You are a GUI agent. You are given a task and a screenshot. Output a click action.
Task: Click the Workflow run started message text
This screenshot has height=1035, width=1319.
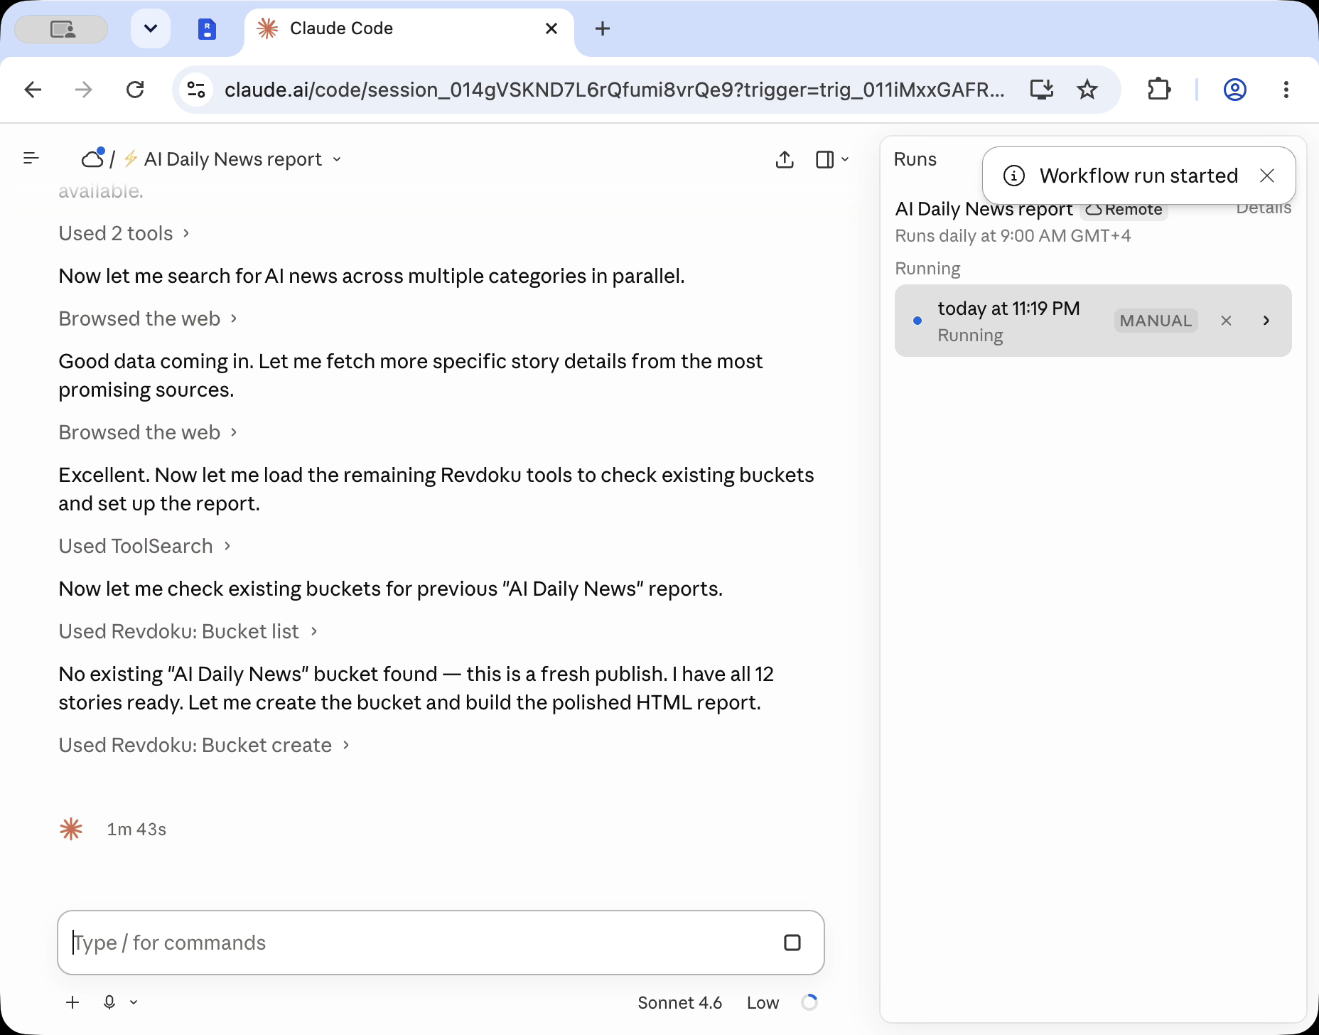coord(1138,176)
